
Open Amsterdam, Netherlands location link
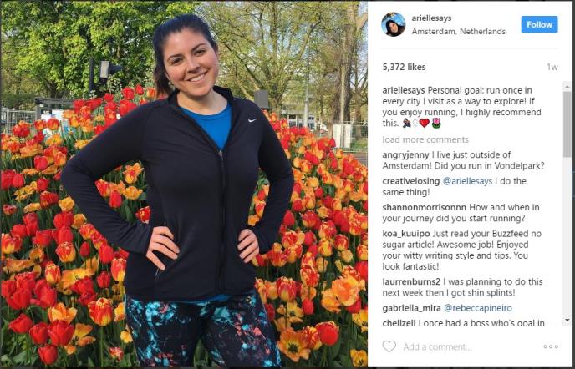pos(458,32)
